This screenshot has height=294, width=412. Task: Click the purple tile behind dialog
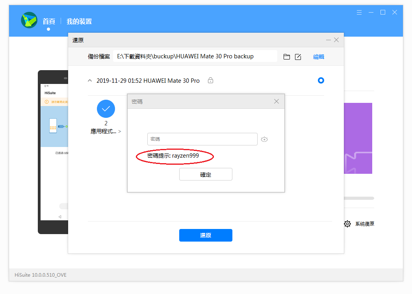[x=358, y=138]
